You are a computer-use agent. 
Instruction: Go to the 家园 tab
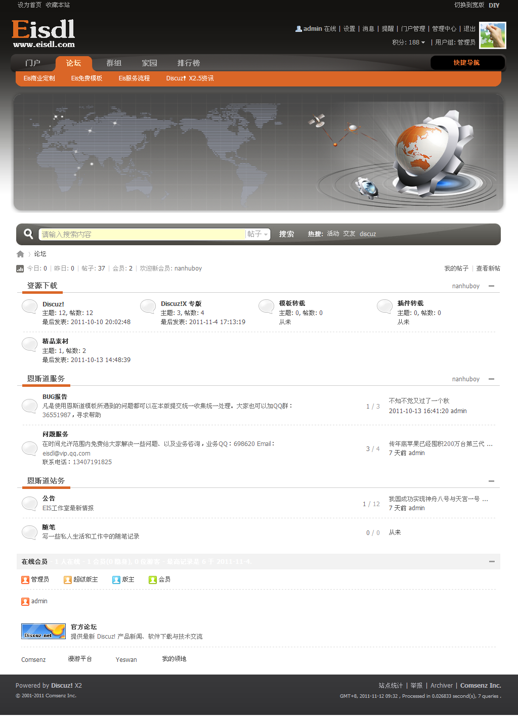tap(149, 63)
